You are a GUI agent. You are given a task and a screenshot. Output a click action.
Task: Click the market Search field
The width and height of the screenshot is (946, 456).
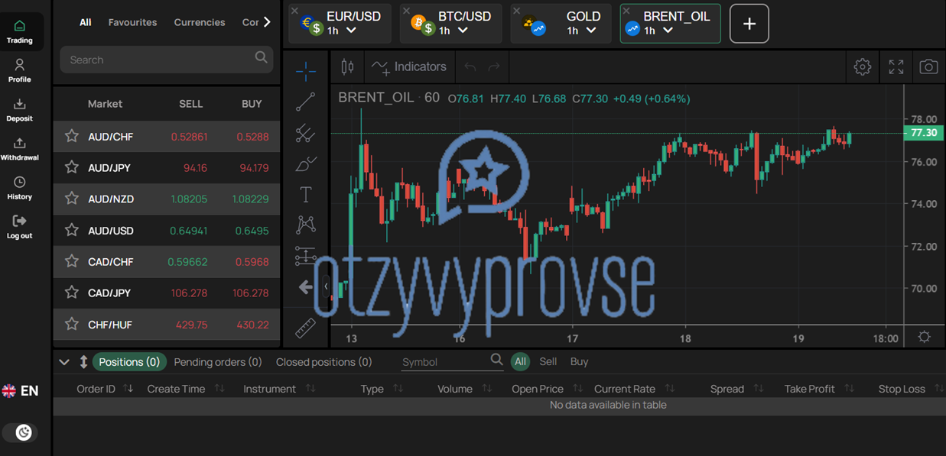pyautogui.click(x=167, y=60)
